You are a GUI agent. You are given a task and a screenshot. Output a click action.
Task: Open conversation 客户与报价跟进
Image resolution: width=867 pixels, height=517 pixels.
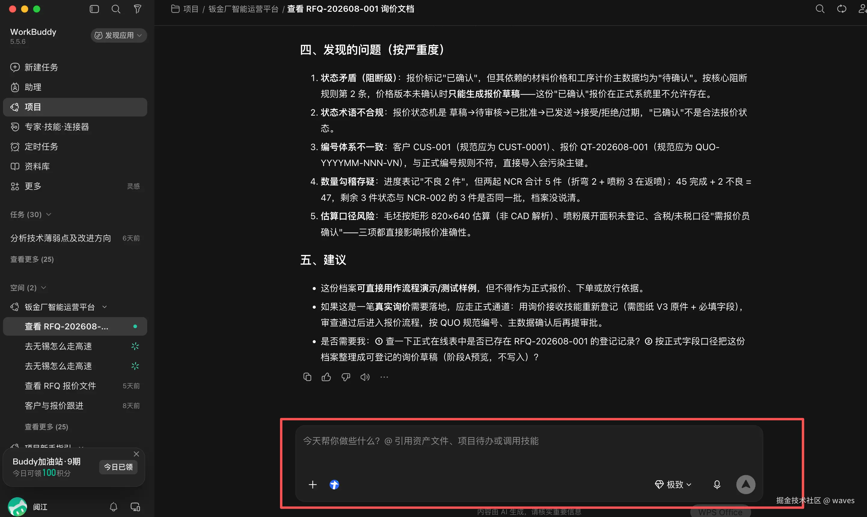click(x=75, y=406)
